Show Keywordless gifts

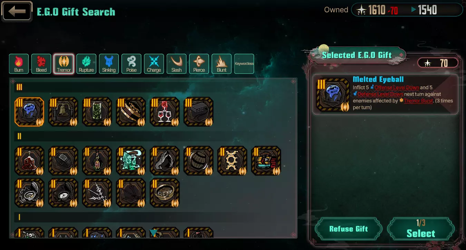[x=244, y=64]
